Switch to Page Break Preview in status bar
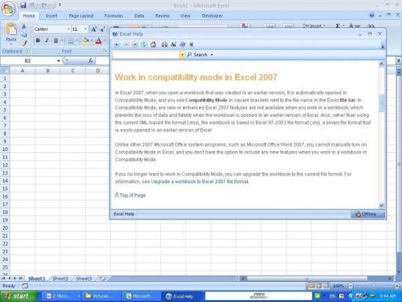Image resolution: width=402 pixels, height=302 pixels. 326,286
